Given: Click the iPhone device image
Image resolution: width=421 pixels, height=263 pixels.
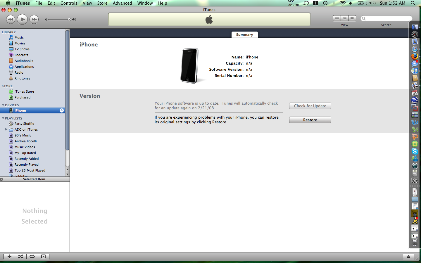Looking at the screenshot, I should point(190,66).
